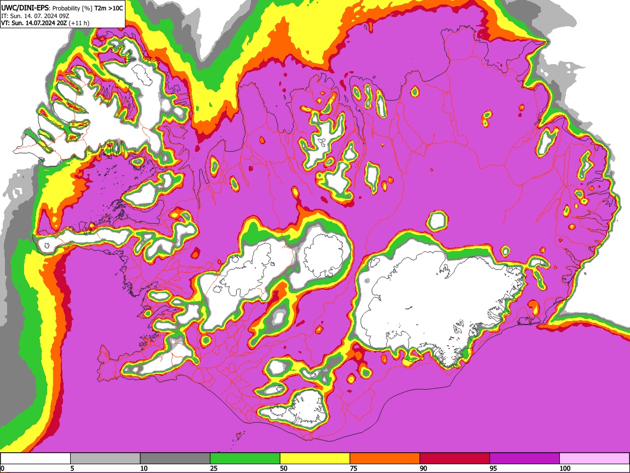Select the green 25–50% legend swatch
Viewport: 630px width, 473px height.
(x=245, y=459)
